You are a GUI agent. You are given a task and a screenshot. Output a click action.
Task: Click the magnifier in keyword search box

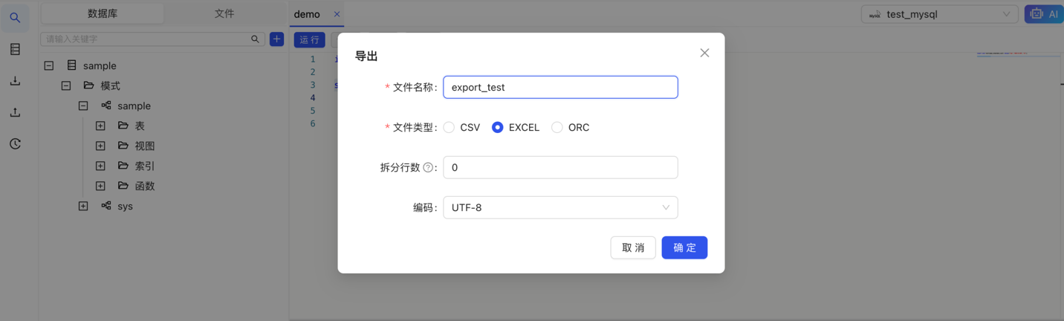coord(255,39)
